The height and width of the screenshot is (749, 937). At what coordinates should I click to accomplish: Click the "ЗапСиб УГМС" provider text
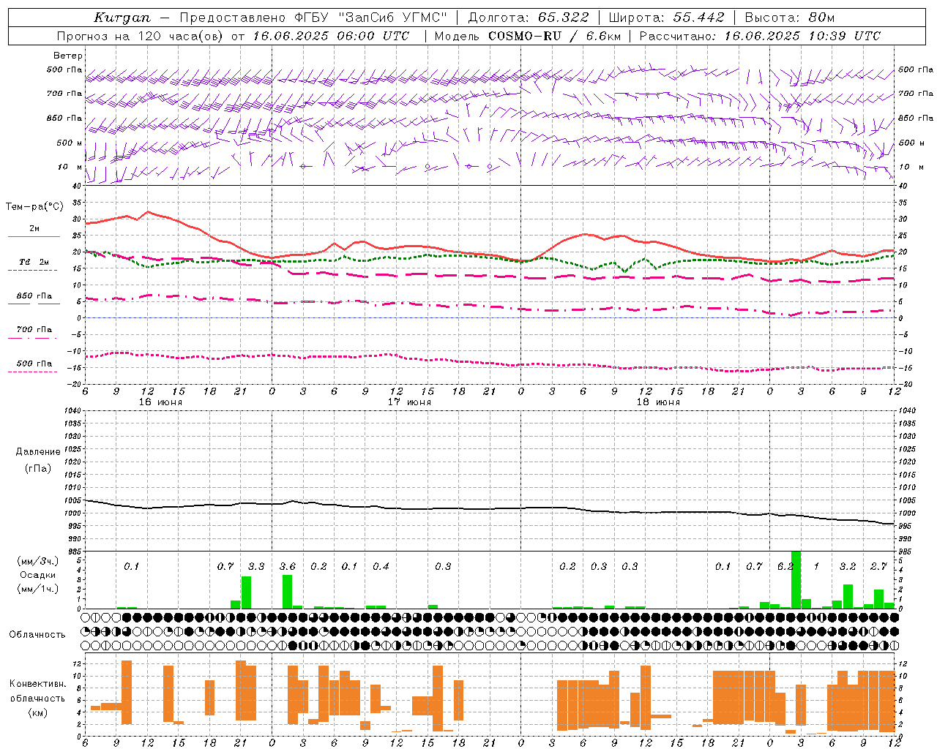(395, 18)
